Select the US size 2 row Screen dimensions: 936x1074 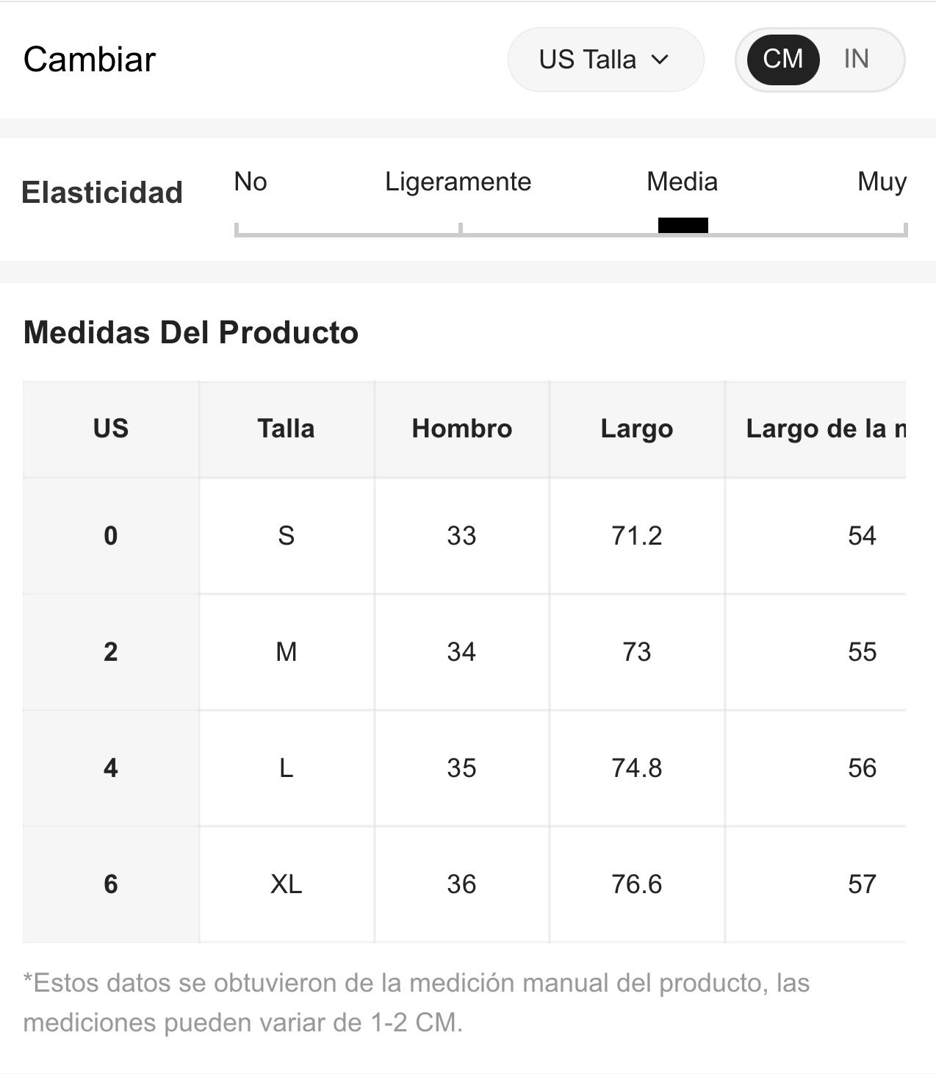click(x=111, y=652)
